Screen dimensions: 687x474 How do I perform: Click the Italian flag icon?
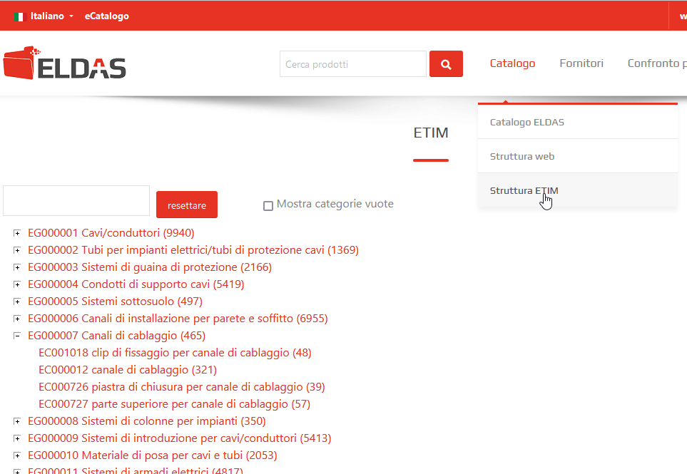[19, 16]
